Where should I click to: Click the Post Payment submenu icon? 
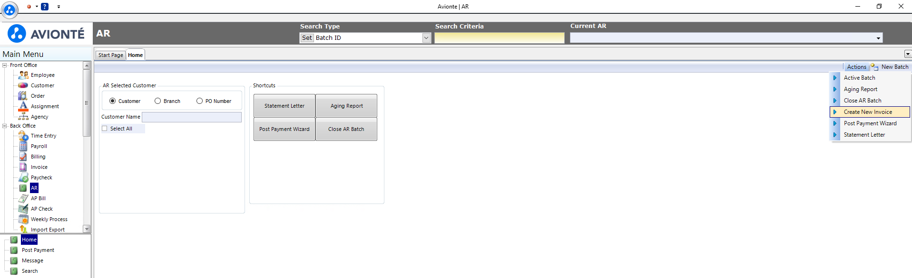pyautogui.click(x=14, y=250)
